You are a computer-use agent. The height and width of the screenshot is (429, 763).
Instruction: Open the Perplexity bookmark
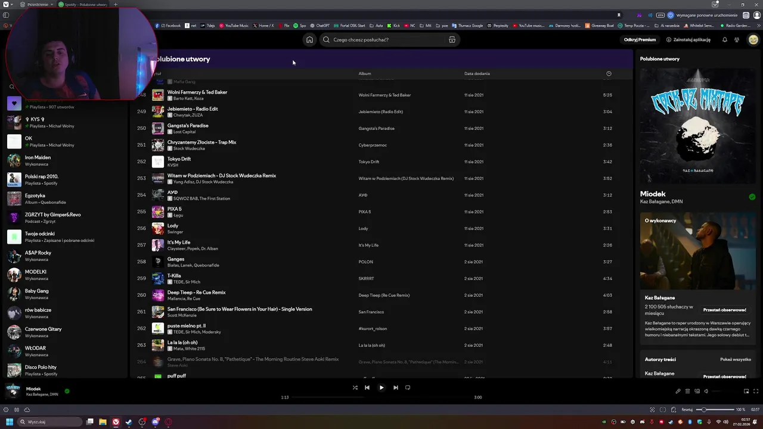(x=498, y=26)
